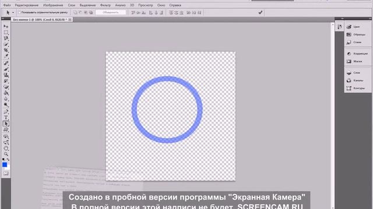Select the Eyedropper tool

[x=6, y=56]
